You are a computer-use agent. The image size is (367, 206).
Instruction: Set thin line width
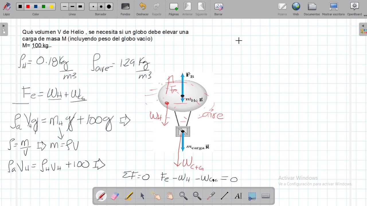coord(65,7)
